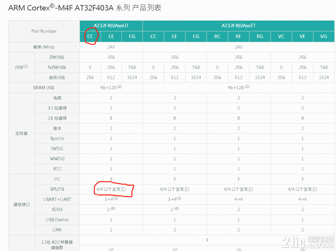Click the "VE" column header
This screenshot has width=336, height=251.
pos(302,37)
